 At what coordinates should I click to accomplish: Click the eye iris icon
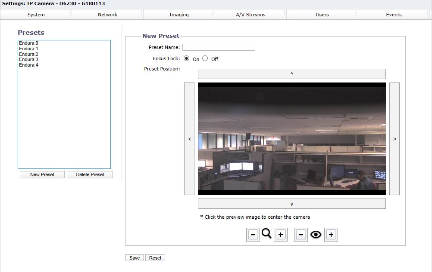[316, 234]
